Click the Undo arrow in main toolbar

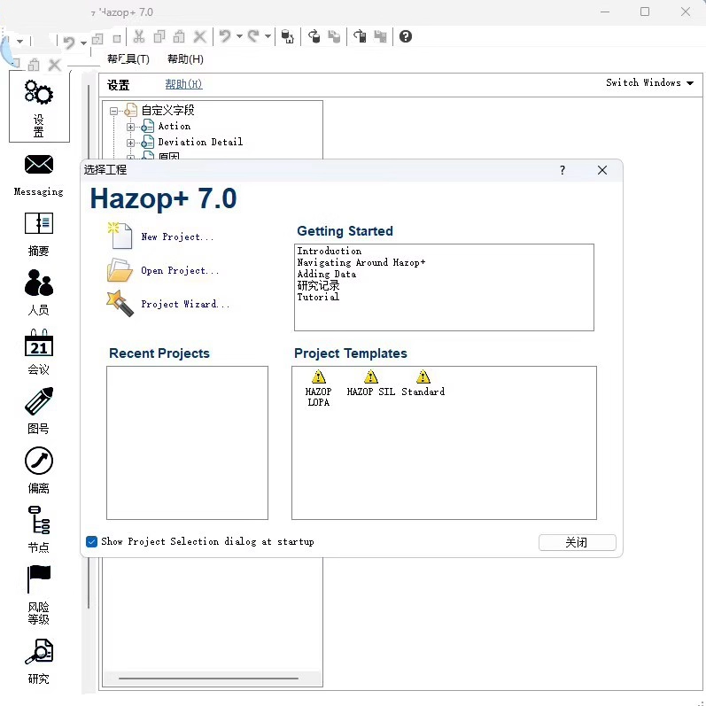coord(225,36)
